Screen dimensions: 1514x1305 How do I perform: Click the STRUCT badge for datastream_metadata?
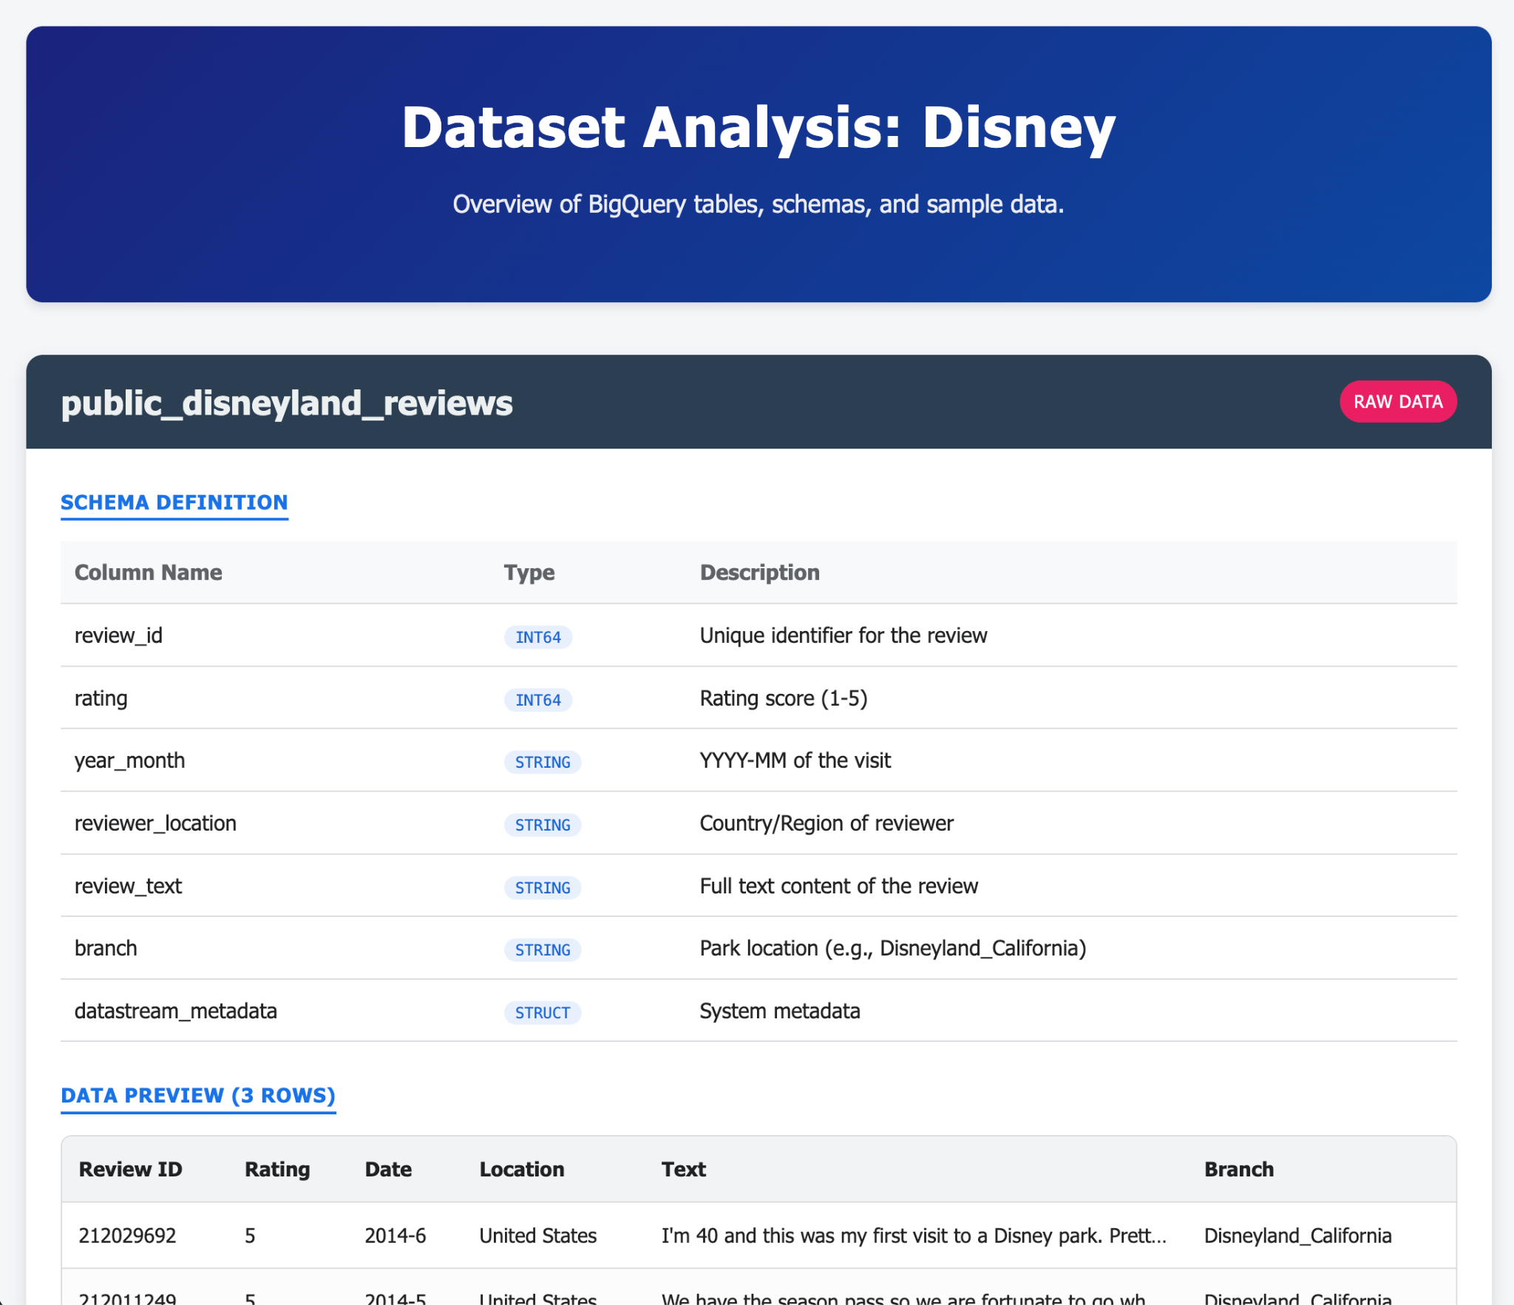[x=542, y=1012]
